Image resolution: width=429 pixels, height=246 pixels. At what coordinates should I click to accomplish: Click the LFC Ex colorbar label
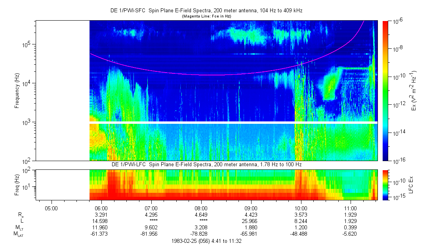[x=412, y=184]
